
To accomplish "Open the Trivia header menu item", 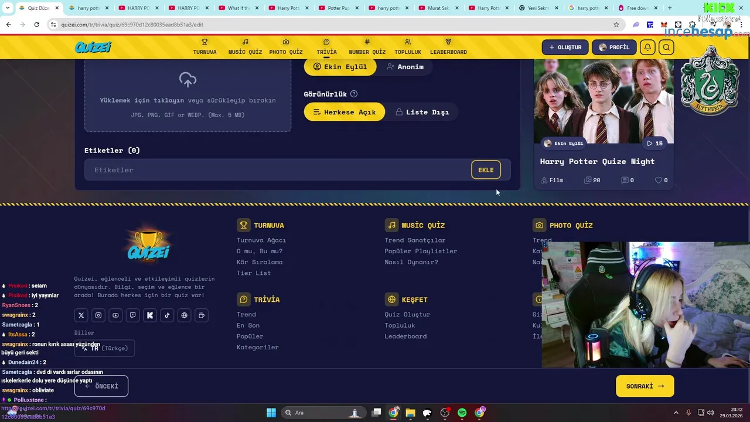I will tap(326, 47).
